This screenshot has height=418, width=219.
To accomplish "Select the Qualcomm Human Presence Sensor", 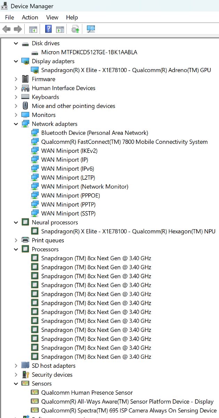I will [87, 393].
